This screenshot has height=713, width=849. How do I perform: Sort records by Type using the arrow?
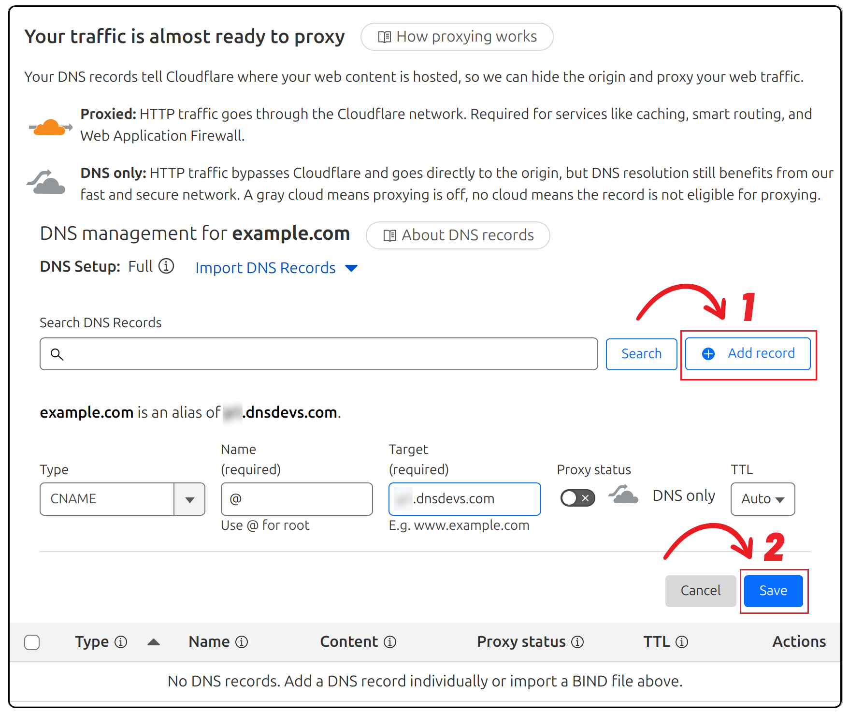pyautogui.click(x=154, y=642)
